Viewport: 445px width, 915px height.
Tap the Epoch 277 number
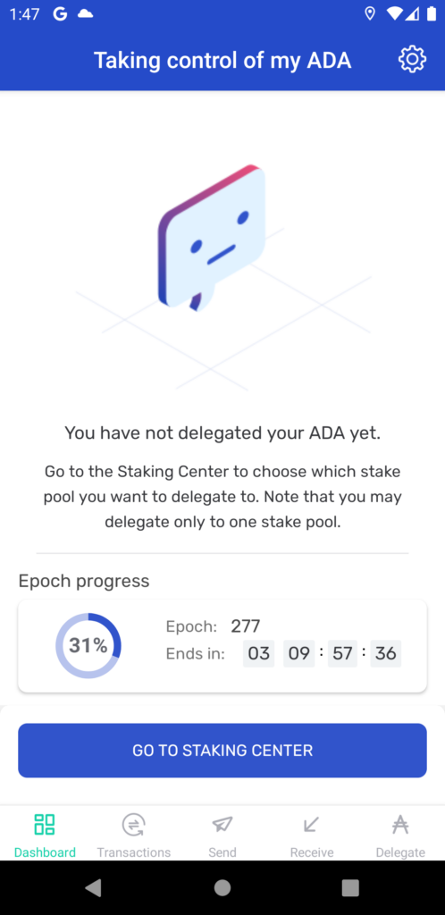coord(246,626)
